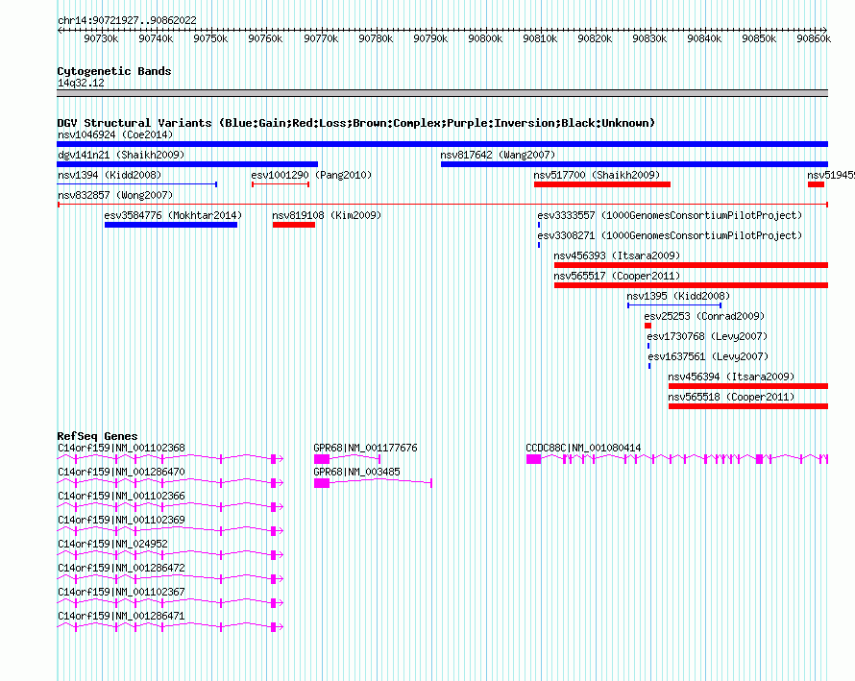Viewport: 855px width, 681px height.
Task: Click the 90790k ruler tick label
Action: coord(430,38)
